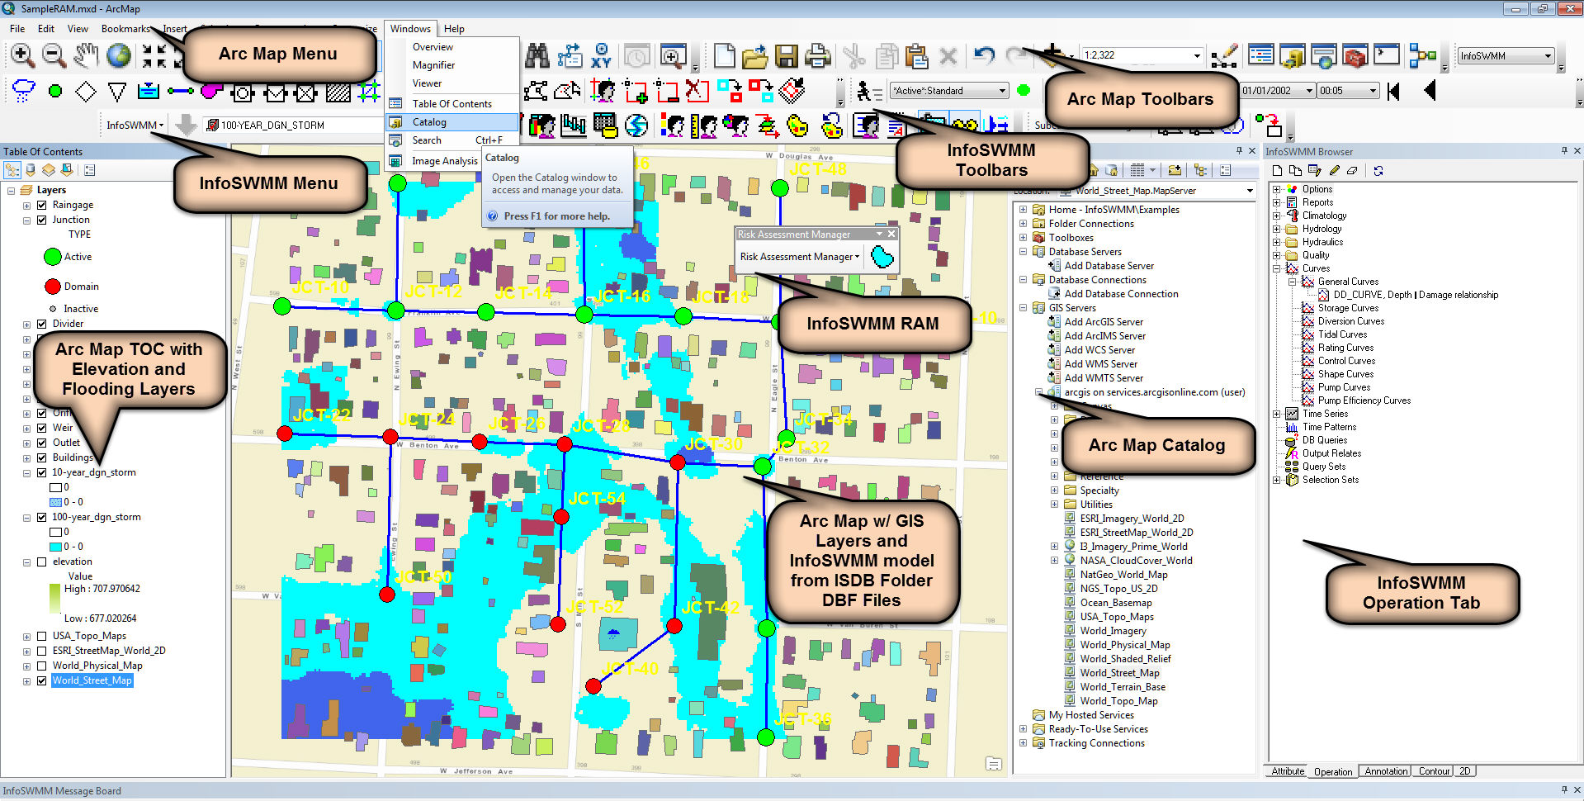
Task: Open the 01/01/2002 date dropdown
Action: (1309, 91)
